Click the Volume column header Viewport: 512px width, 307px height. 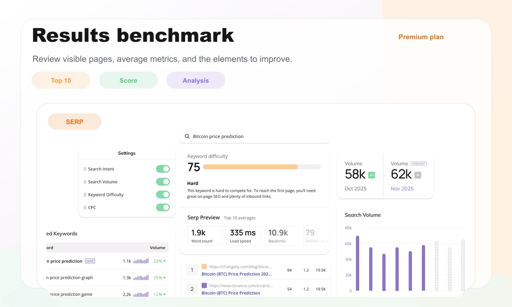tap(157, 248)
